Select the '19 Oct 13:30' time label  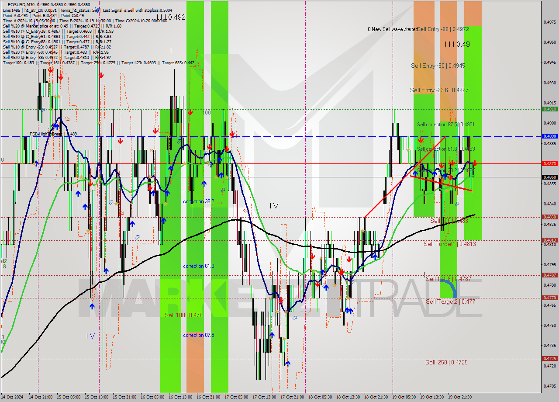[x=432, y=397]
